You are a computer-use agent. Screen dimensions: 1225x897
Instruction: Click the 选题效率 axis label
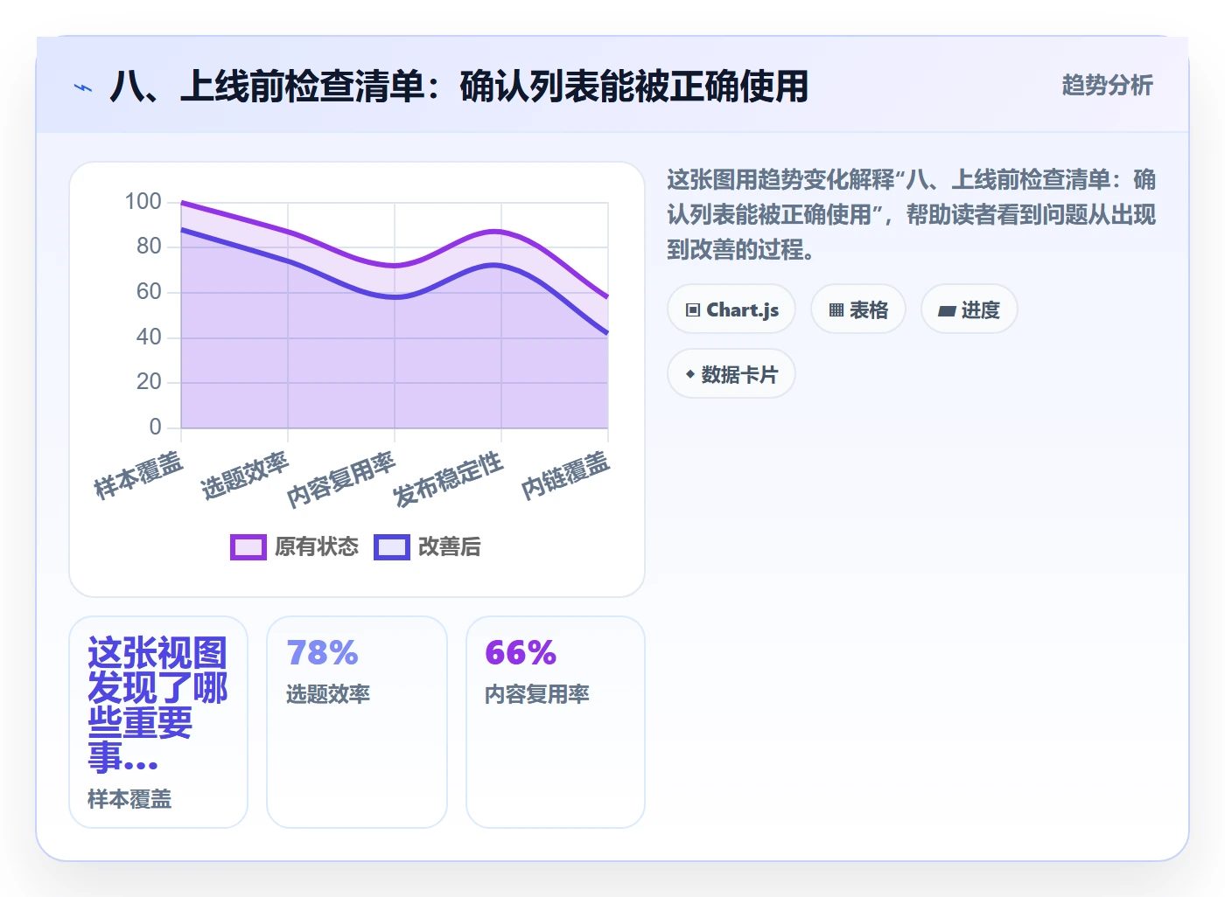point(245,476)
